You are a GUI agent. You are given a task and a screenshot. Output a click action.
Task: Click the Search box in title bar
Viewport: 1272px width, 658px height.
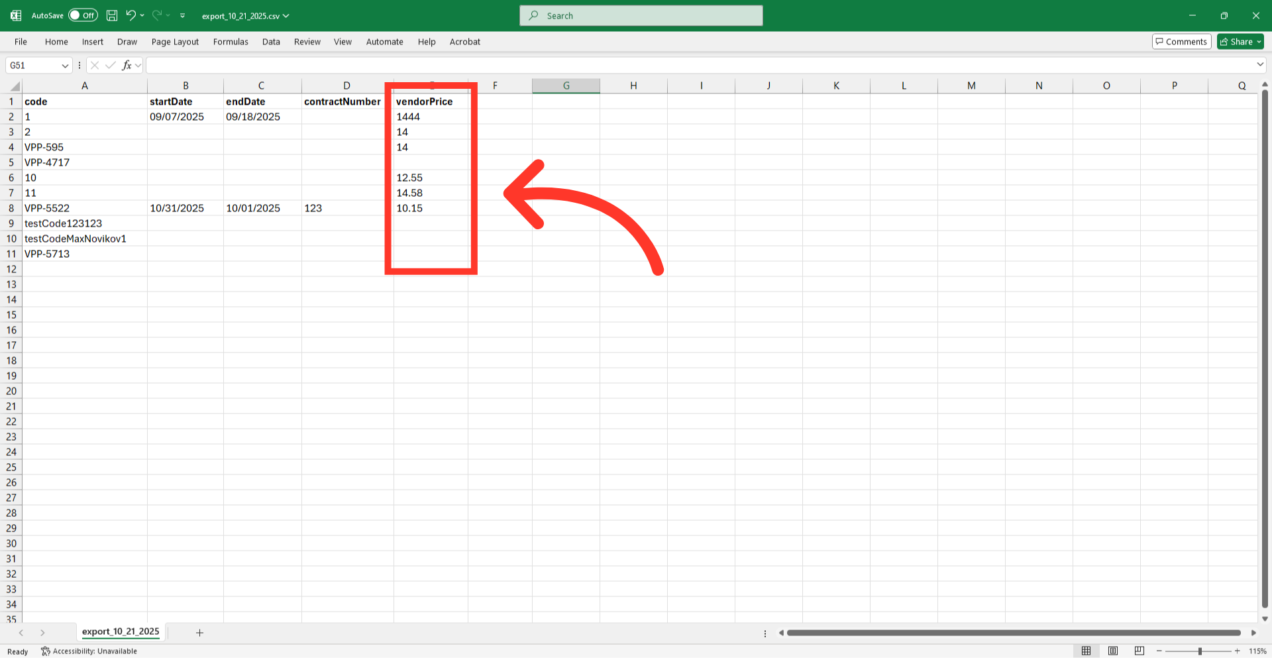point(641,16)
